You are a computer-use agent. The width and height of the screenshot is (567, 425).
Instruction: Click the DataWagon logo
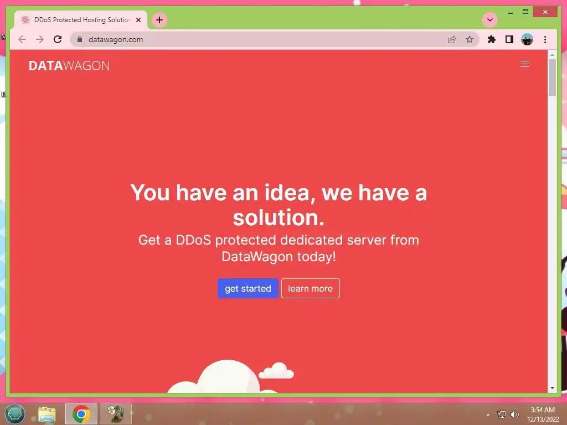pos(69,66)
